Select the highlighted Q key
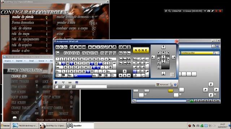Viewport: 231px width, 129px height. pos(64,63)
